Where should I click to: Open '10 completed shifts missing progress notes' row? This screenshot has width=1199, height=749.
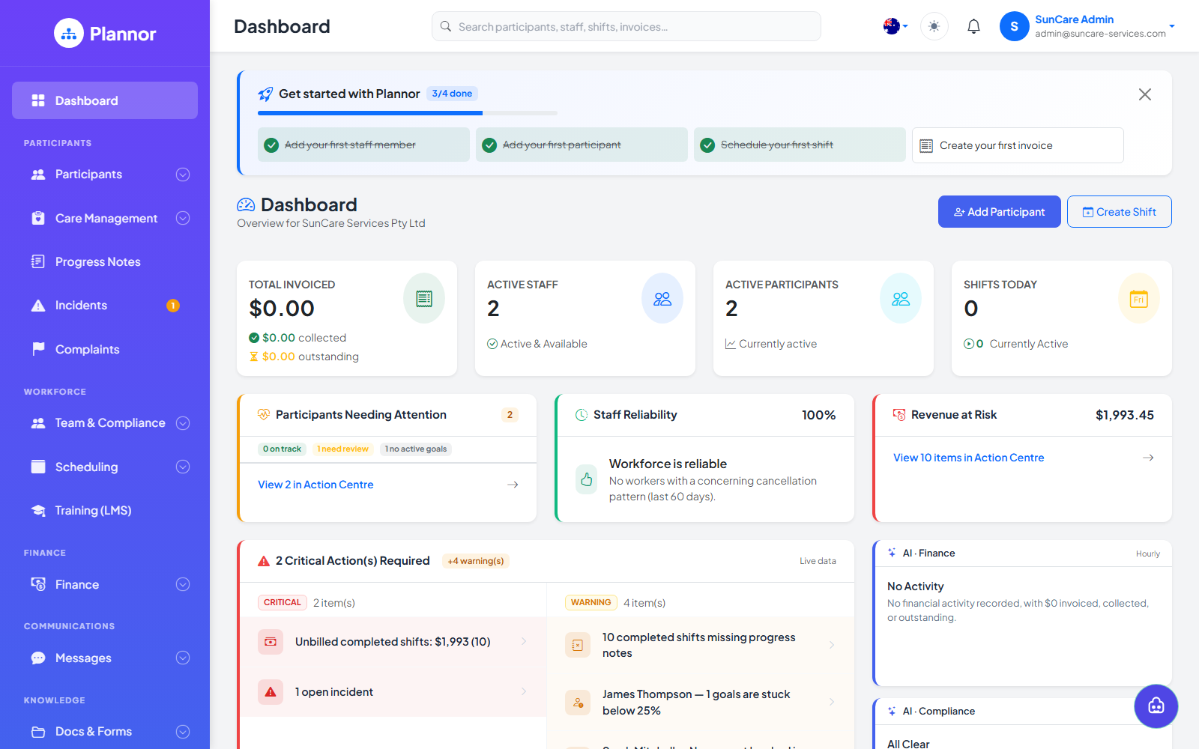(x=701, y=645)
